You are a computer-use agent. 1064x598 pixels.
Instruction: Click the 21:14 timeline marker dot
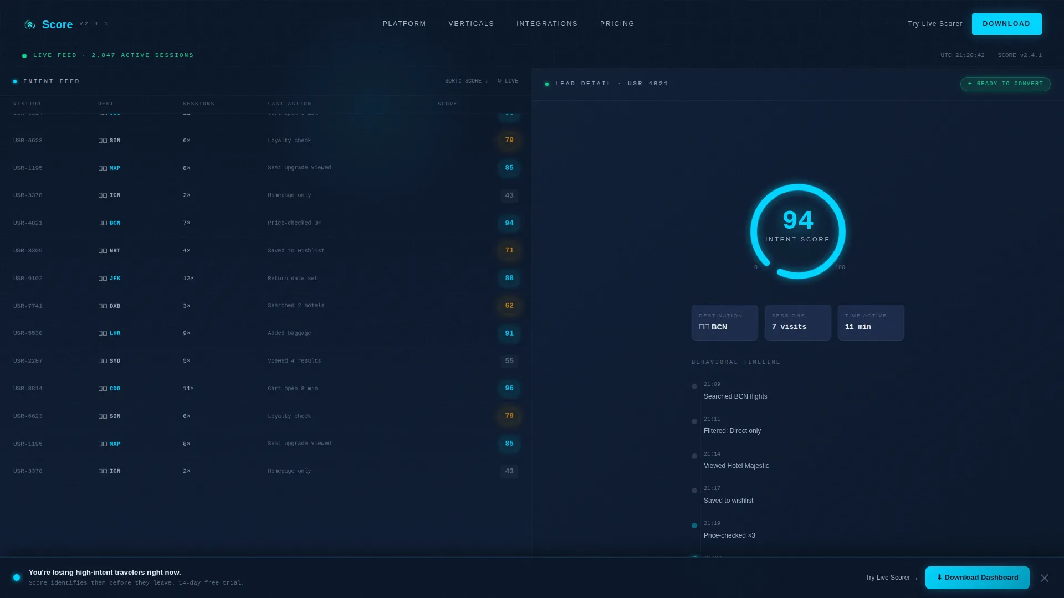point(694,456)
